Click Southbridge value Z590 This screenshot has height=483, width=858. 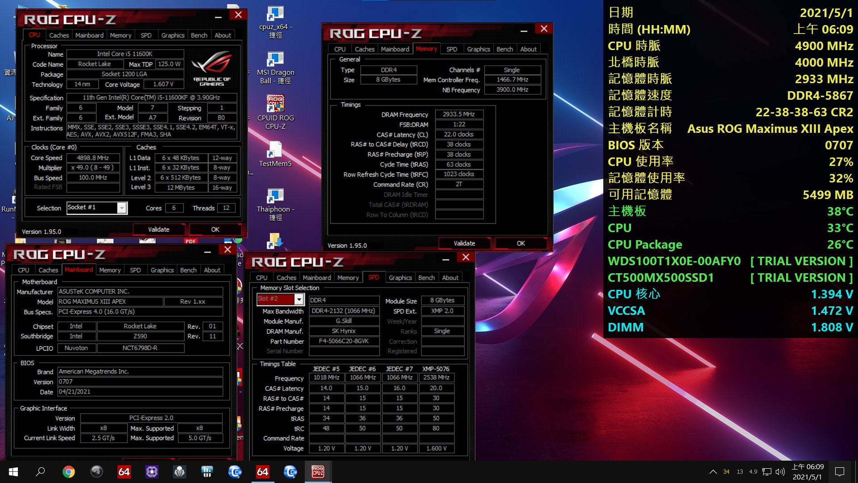pos(140,336)
